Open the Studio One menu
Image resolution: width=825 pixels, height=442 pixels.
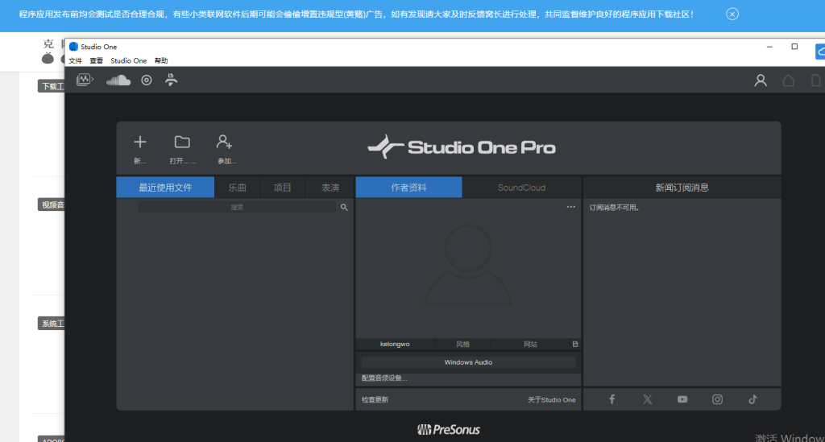(128, 61)
